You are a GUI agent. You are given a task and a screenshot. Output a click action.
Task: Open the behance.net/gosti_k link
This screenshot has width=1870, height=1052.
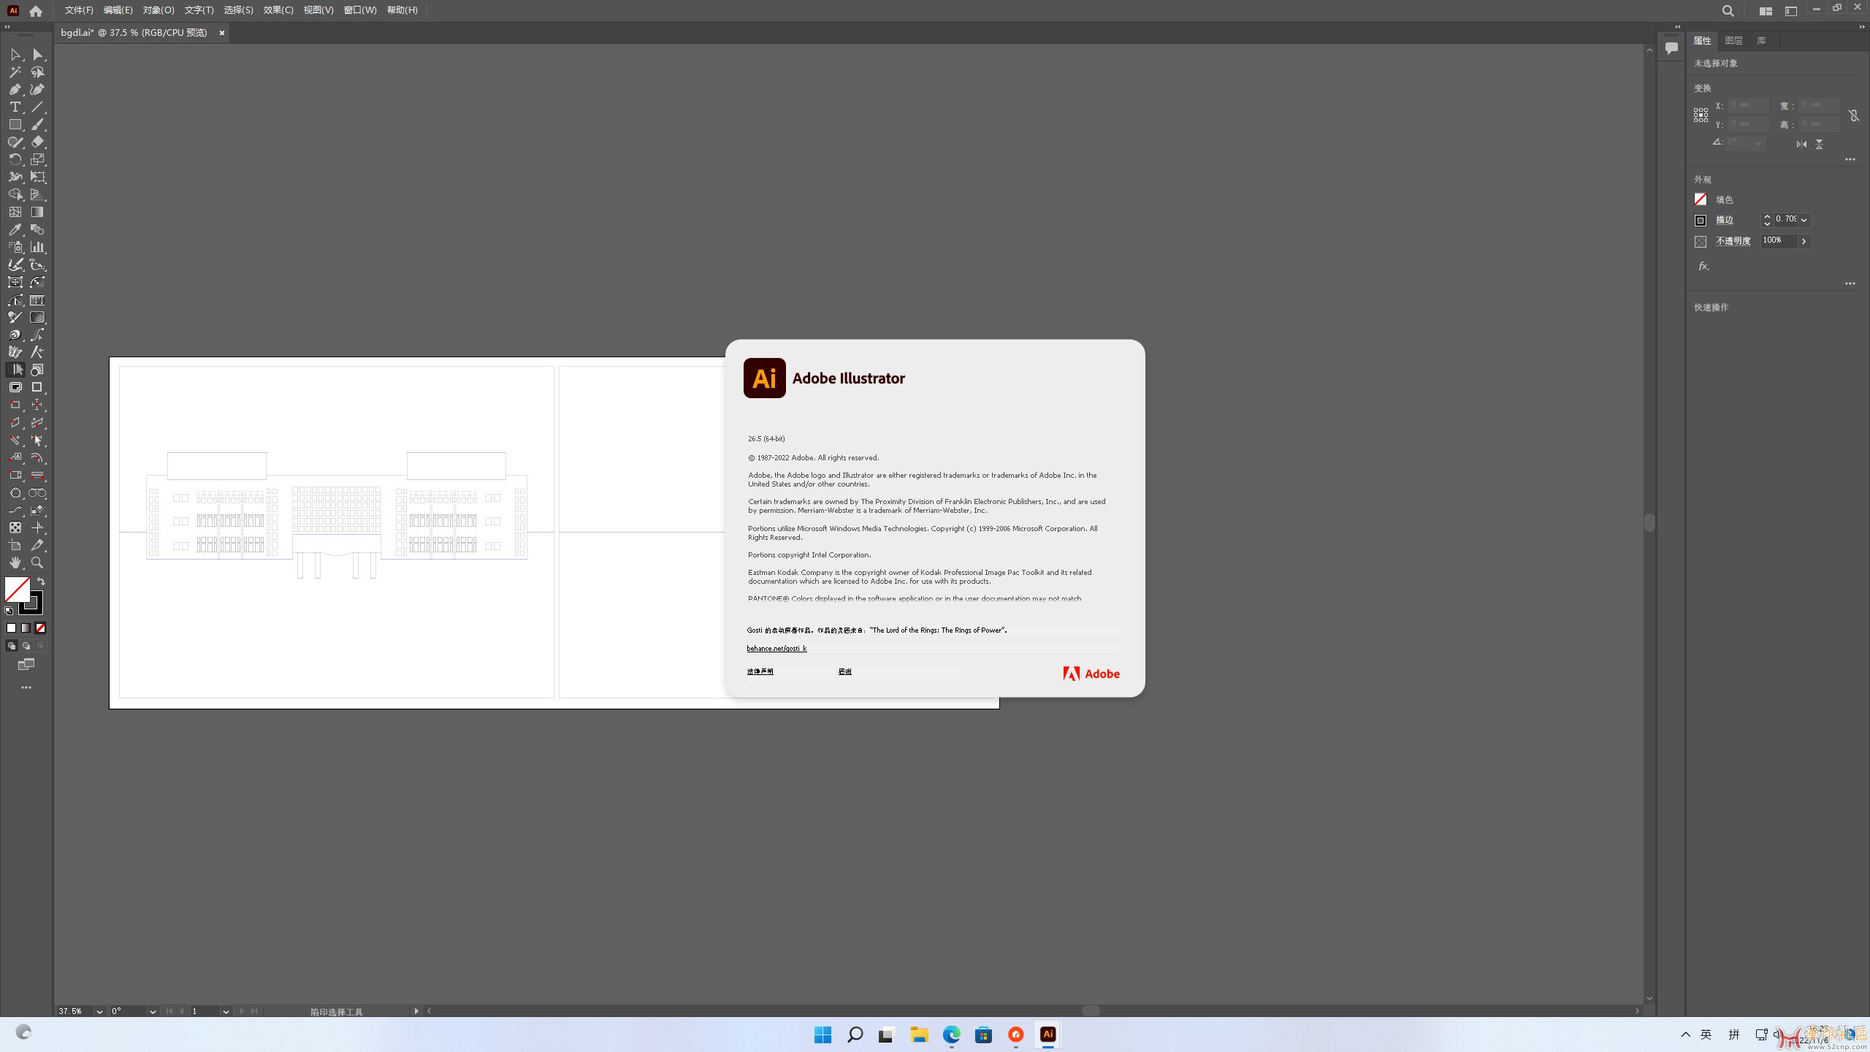[776, 649]
